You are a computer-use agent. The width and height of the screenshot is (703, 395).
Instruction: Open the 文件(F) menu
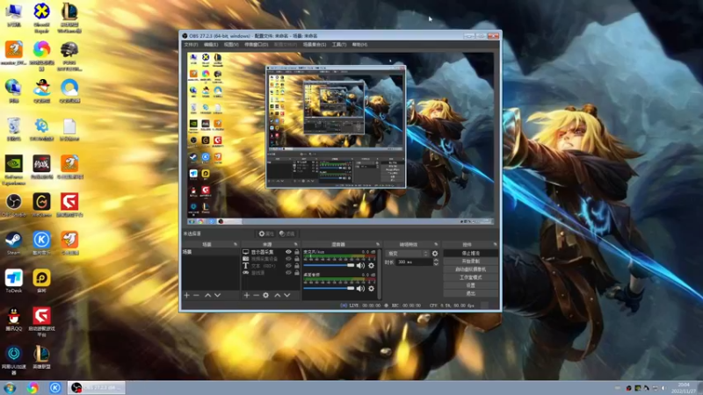click(191, 45)
